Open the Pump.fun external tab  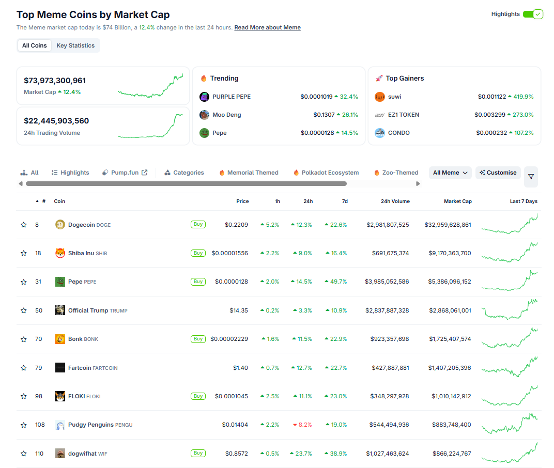pos(125,173)
